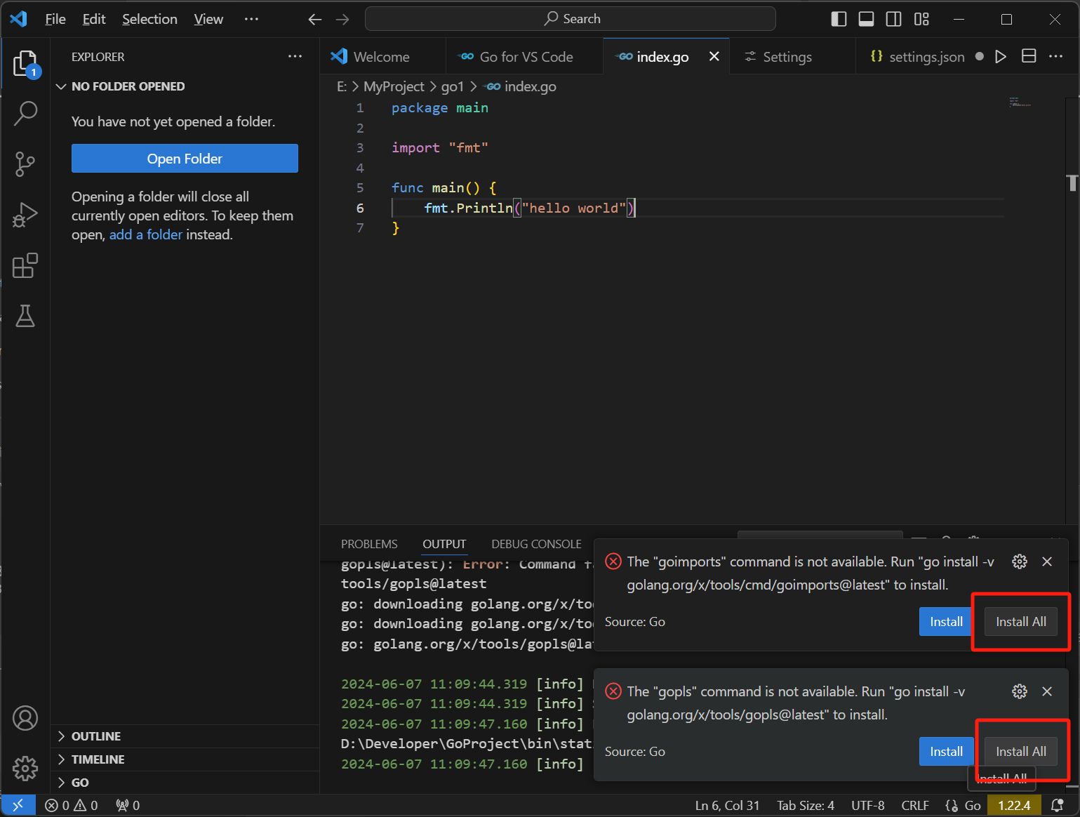Open the Accounts menu icon
This screenshot has width=1080, height=817.
point(25,718)
